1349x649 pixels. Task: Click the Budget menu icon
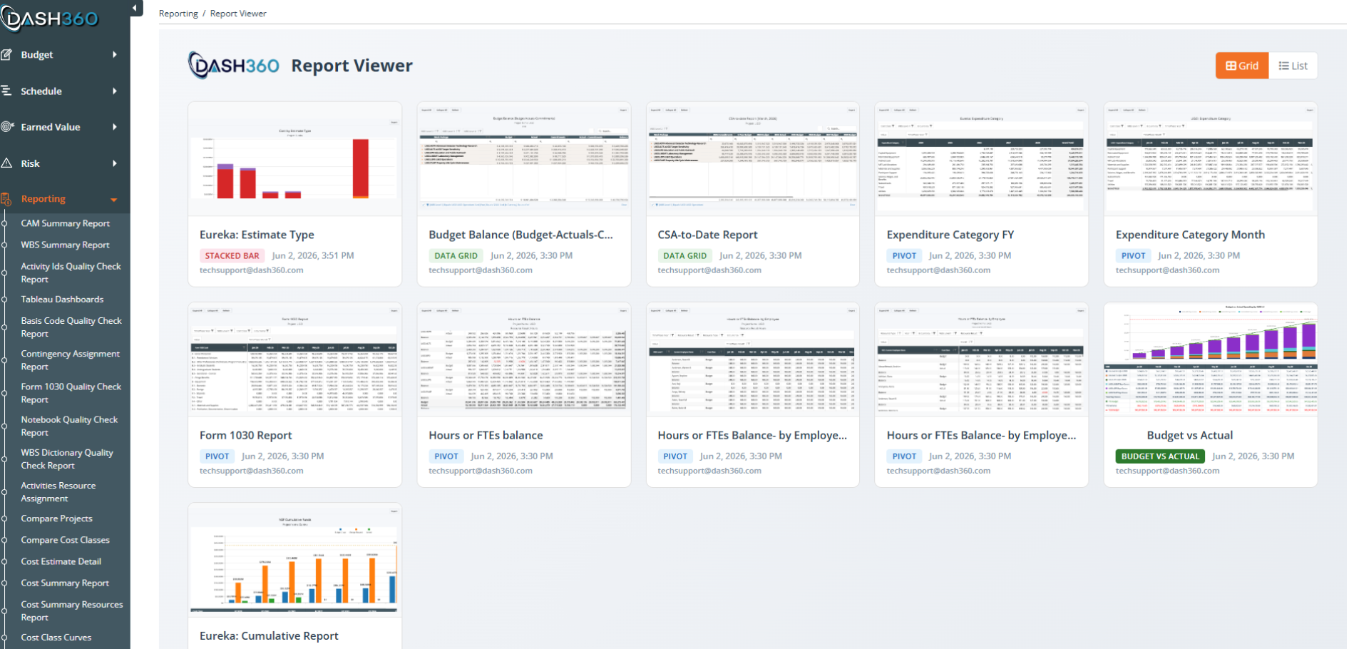pyautogui.click(x=6, y=54)
